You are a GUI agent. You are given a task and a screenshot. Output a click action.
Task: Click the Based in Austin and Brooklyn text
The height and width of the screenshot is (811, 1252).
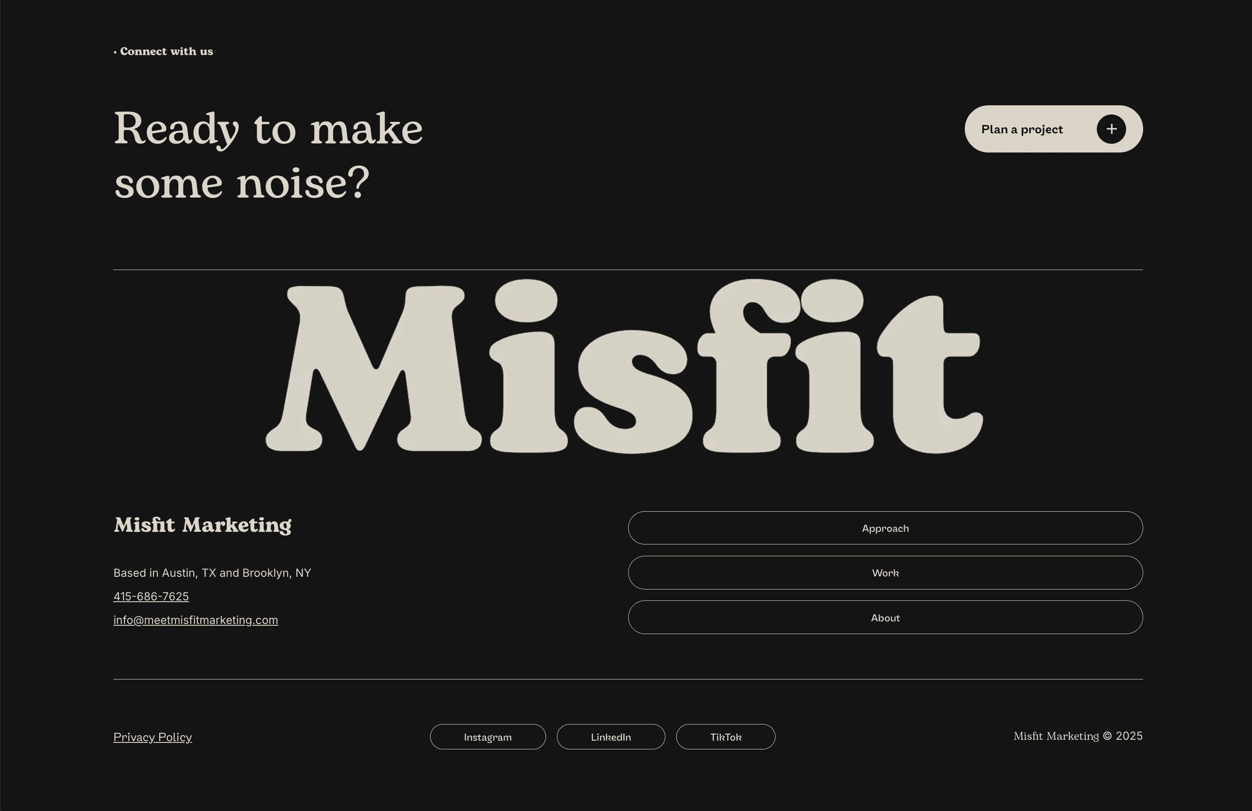click(212, 573)
